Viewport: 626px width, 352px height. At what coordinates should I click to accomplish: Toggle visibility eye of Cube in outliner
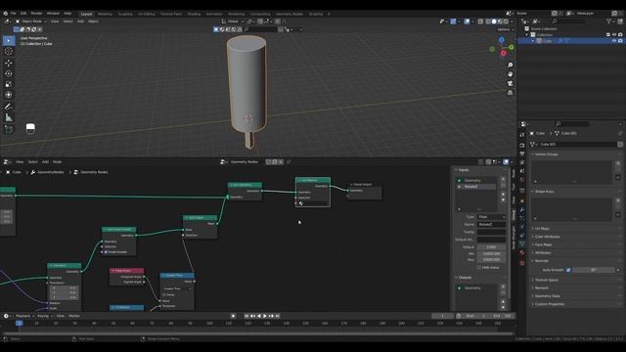[x=614, y=41]
